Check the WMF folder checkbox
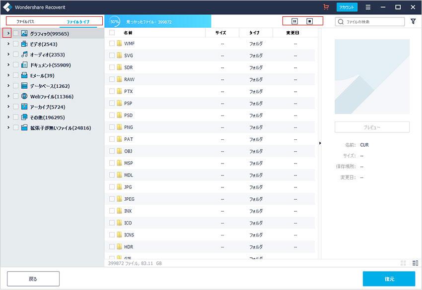This screenshot has width=422, height=290. click(x=112, y=44)
